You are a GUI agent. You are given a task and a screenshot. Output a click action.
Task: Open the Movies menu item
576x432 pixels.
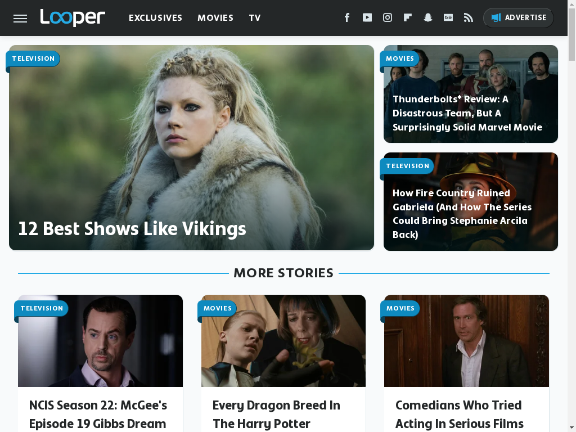(x=215, y=18)
